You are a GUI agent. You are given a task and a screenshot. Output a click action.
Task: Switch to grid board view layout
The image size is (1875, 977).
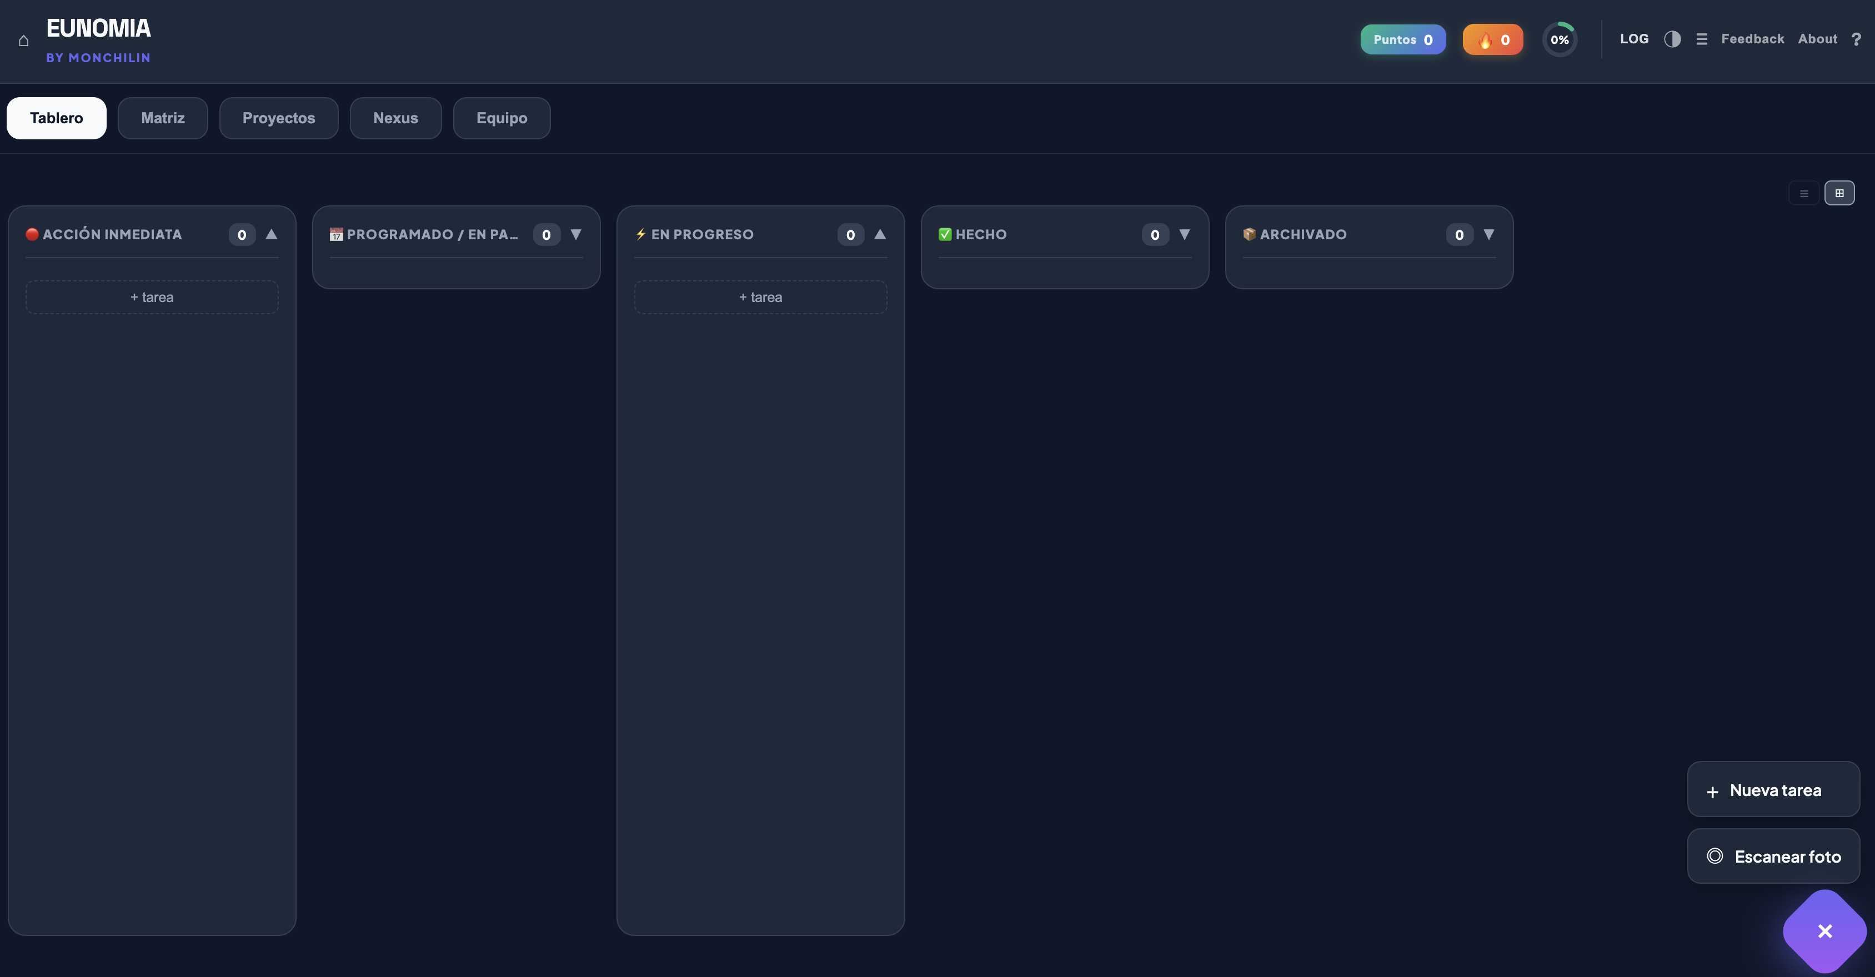[1839, 193]
